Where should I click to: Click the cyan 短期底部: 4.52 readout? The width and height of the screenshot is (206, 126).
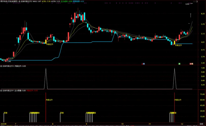click(78, 2)
